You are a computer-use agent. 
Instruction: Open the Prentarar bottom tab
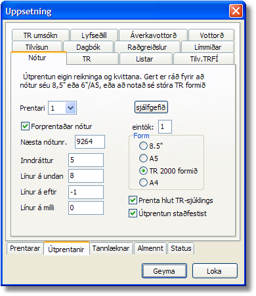tap(25, 248)
